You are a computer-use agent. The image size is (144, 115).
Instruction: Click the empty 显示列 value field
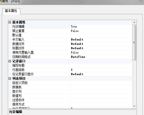coord(101,92)
